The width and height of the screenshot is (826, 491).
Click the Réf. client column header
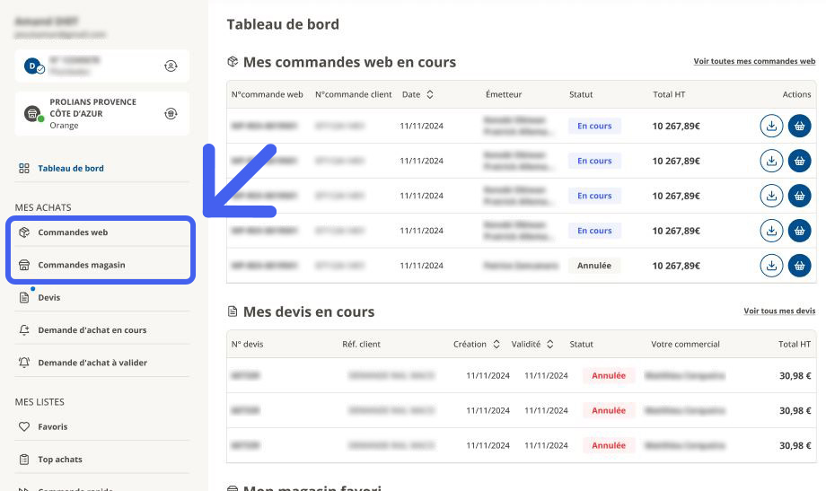pyautogui.click(x=361, y=344)
